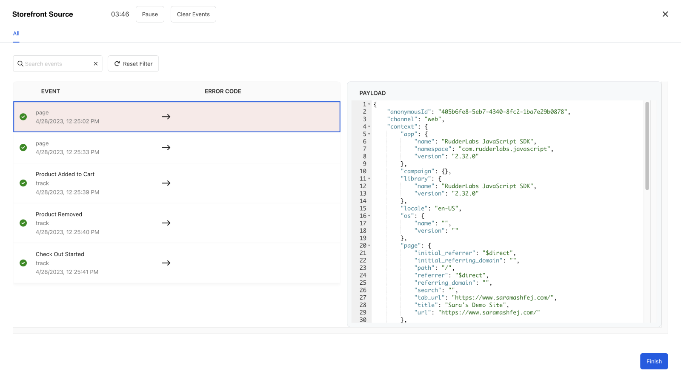681x383 pixels.
Task: Click the reset refresh icon in Reset Filter
Action: click(117, 63)
